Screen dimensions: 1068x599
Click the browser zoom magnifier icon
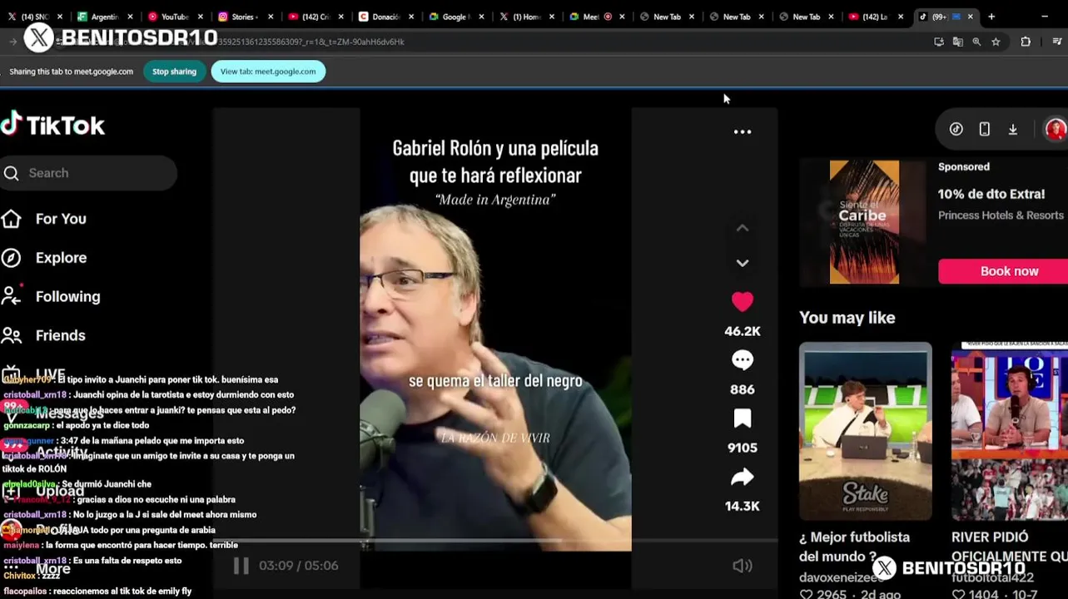(x=976, y=42)
